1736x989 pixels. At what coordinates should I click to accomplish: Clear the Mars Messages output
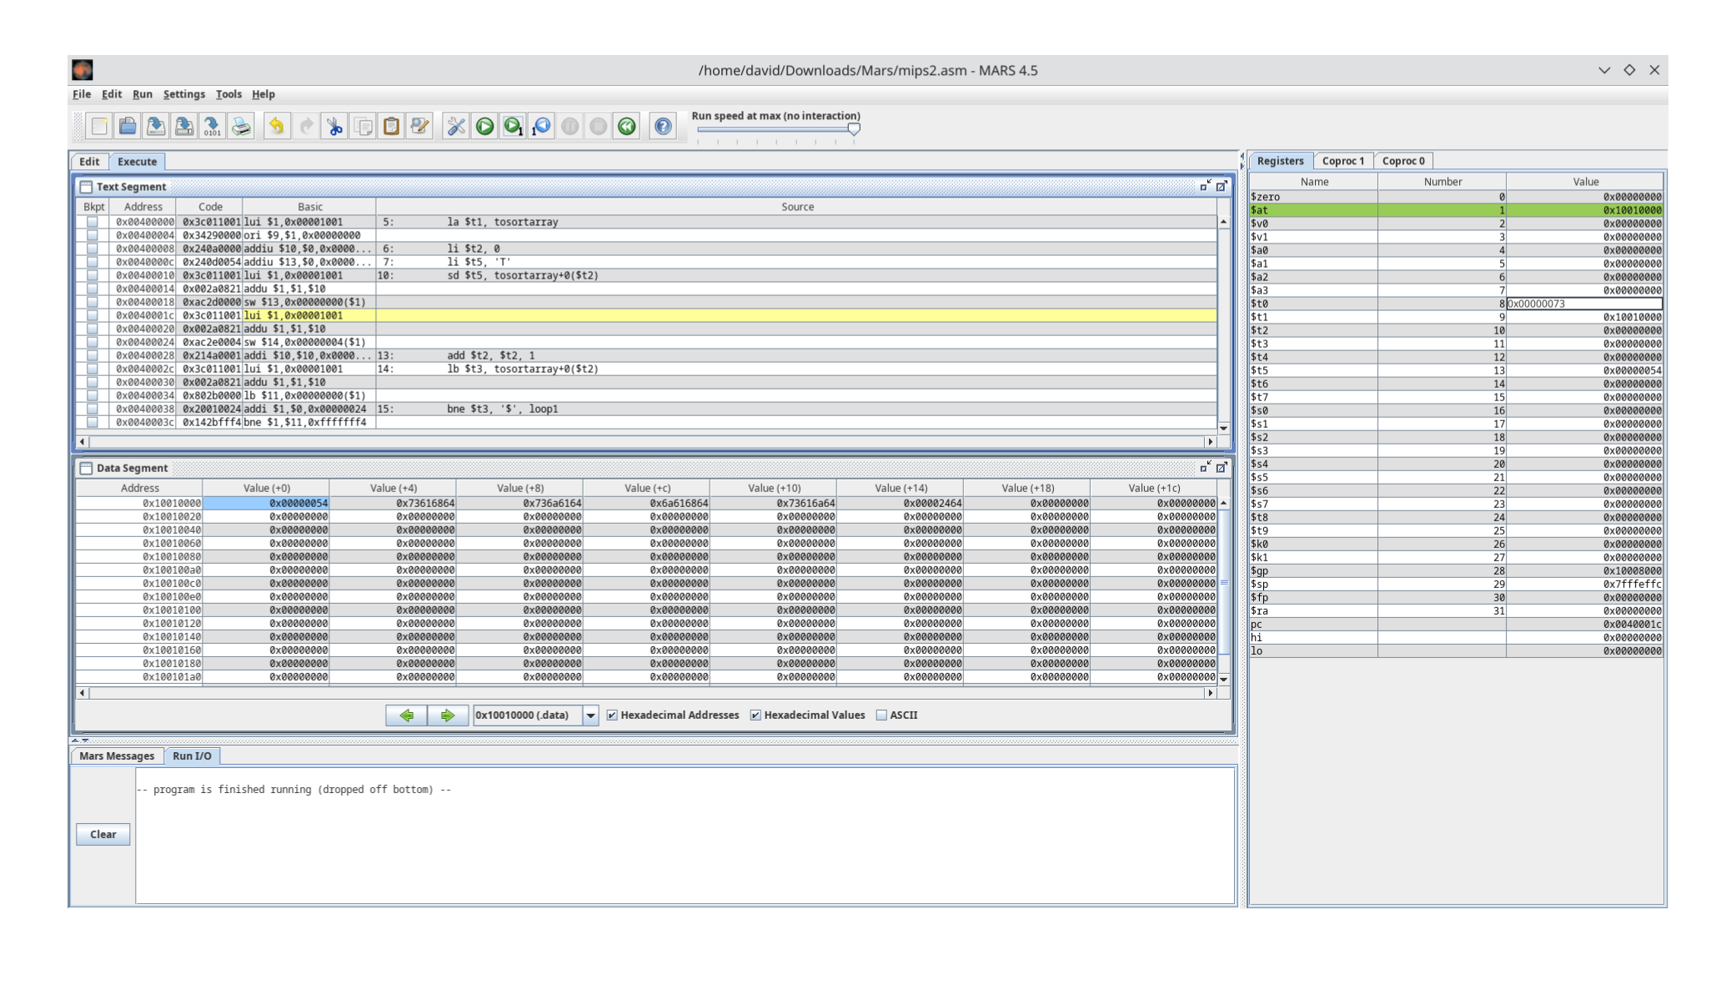(103, 834)
